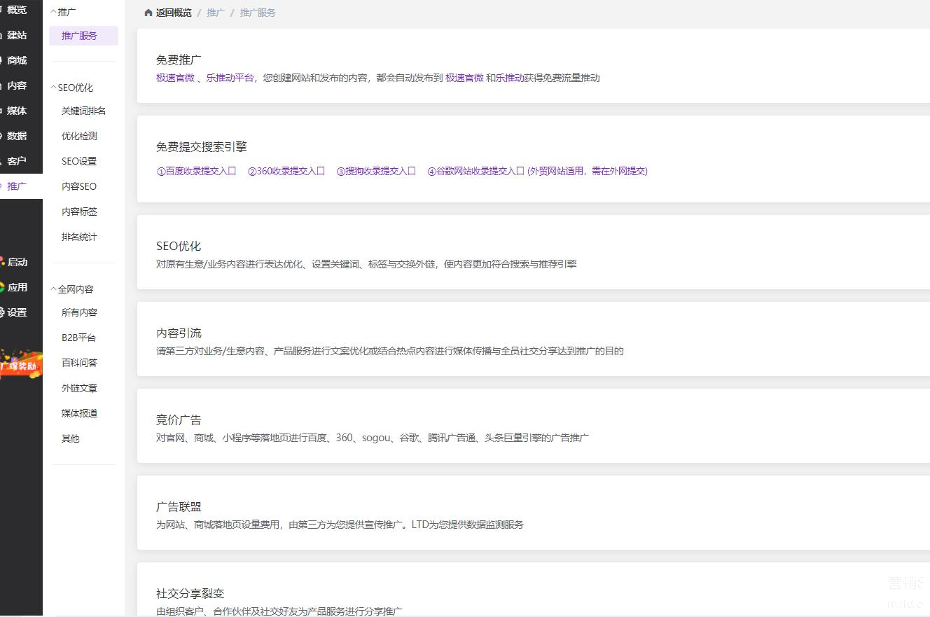Image resolution: width=930 pixels, height=617 pixels.
Task: Click the 乐推动平台 link
Action: (x=230, y=78)
